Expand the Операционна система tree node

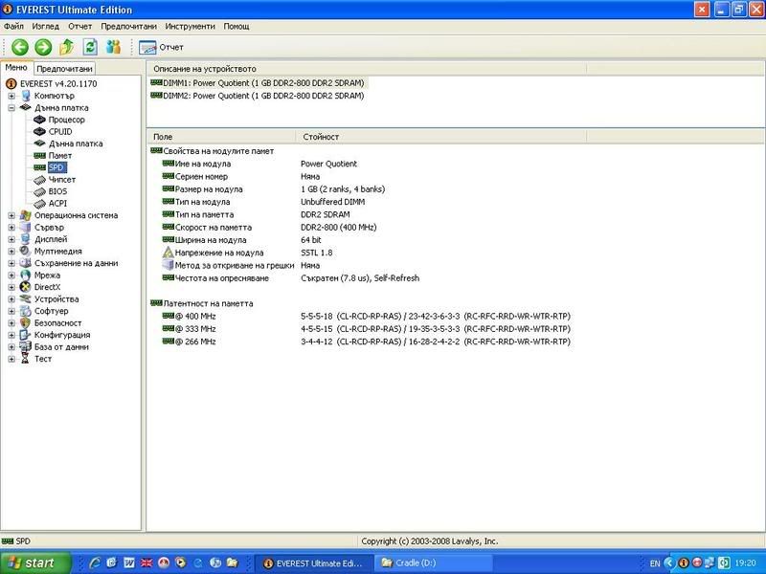[12, 215]
